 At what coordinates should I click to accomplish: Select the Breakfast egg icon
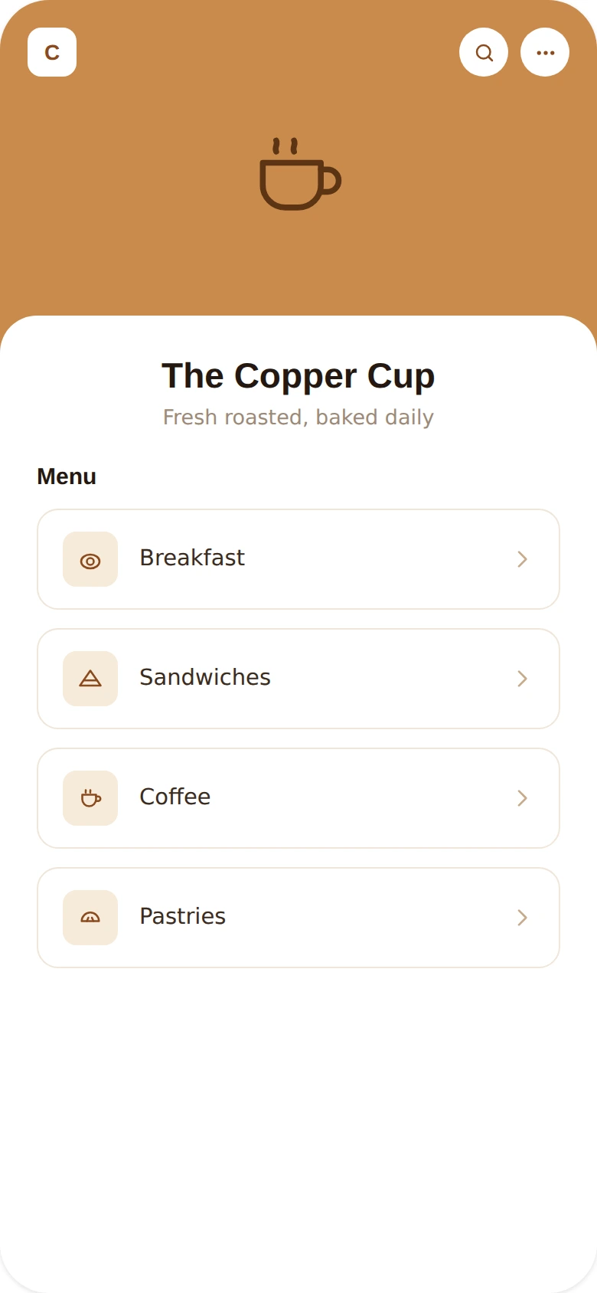tap(90, 559)
